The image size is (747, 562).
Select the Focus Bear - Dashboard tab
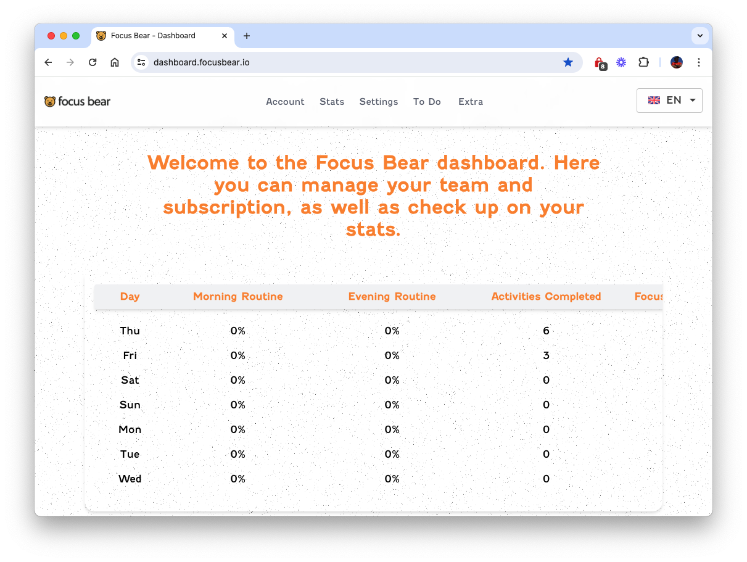click(x=162, y=36)
